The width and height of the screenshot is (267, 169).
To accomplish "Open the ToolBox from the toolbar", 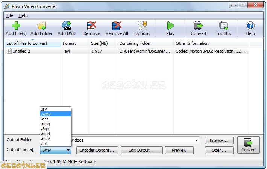I will [224, 26].
